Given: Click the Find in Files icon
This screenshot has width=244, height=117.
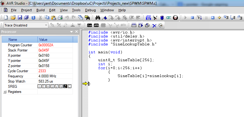Looking at the screenshot, I should point(87,17).
